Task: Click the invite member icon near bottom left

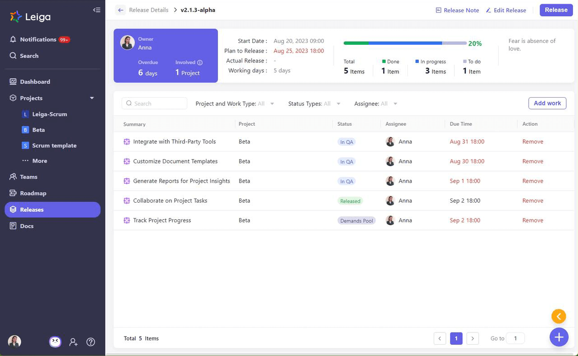Action: [x=73, y=342]
